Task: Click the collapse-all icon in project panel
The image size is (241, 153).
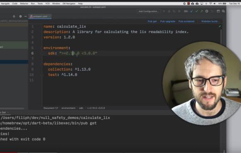Action: (14, 16)
